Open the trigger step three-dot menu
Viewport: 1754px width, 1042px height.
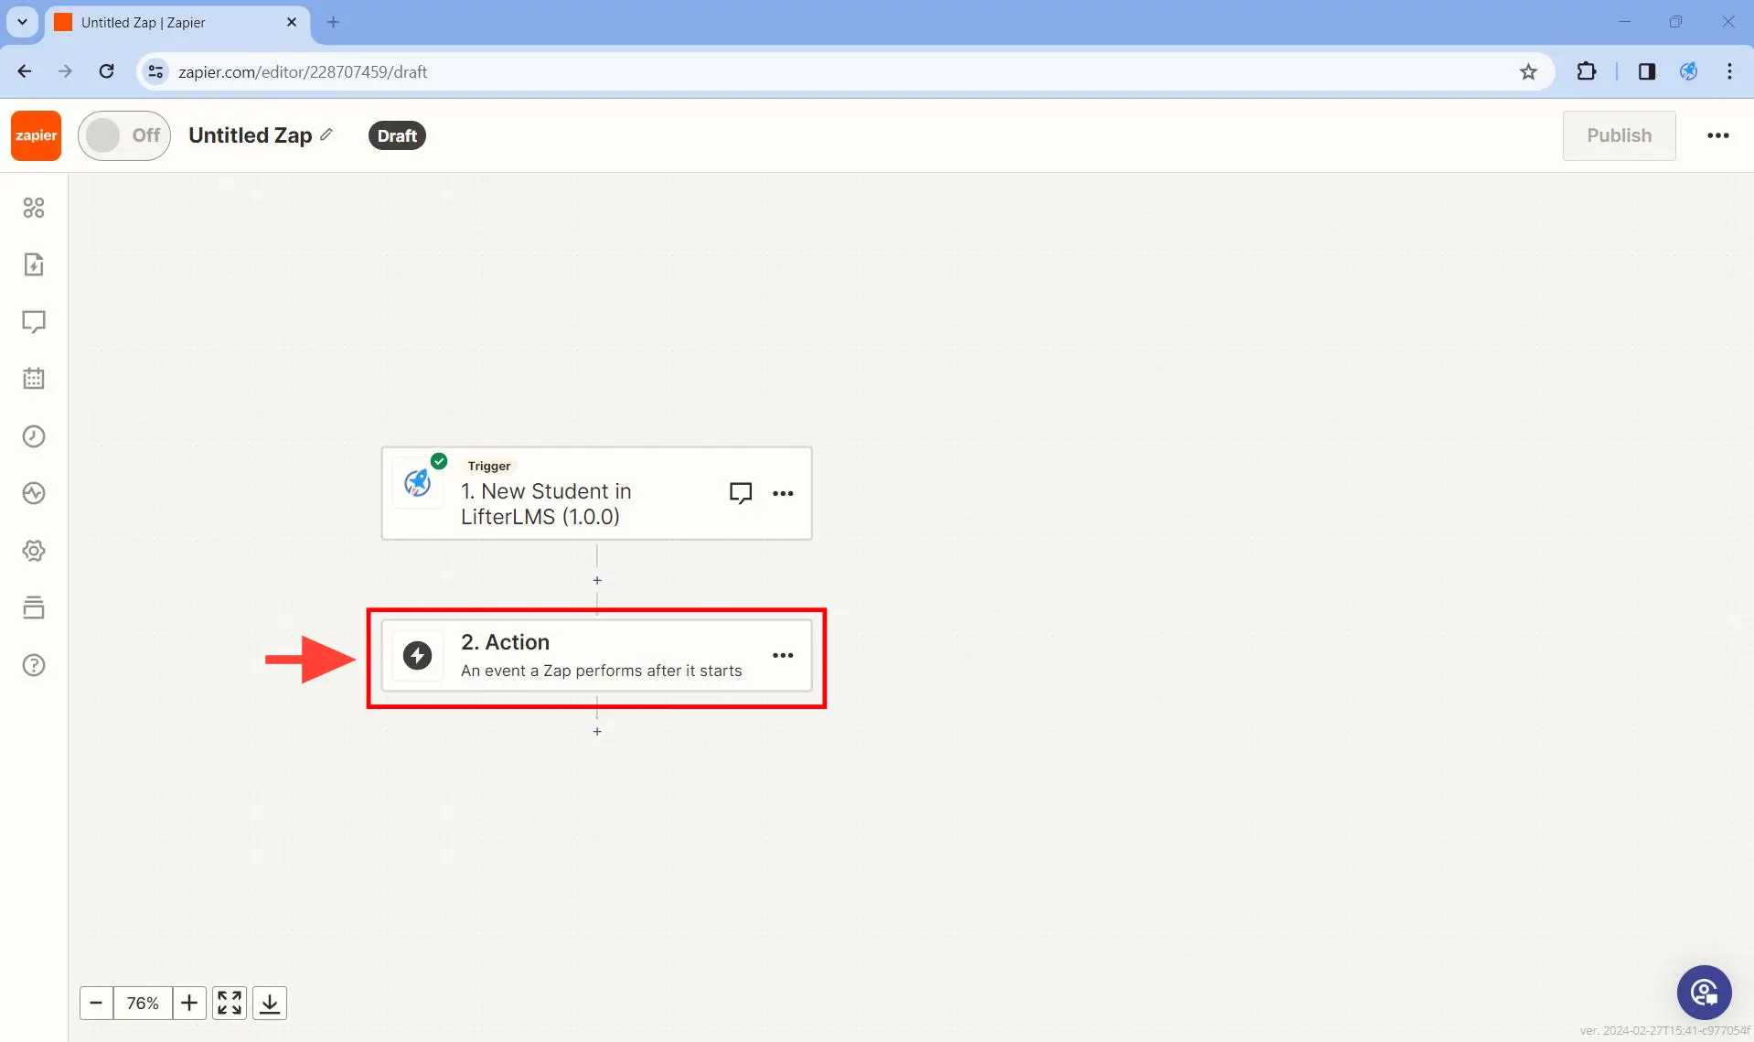[x=783, y=493]
